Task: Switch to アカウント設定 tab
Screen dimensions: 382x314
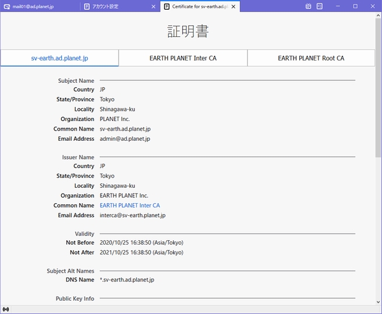Action: pos(120,6)
